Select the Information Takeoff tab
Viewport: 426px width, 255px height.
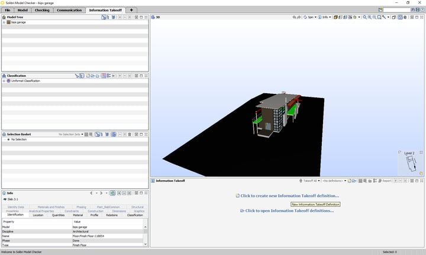tap(105, 10)
